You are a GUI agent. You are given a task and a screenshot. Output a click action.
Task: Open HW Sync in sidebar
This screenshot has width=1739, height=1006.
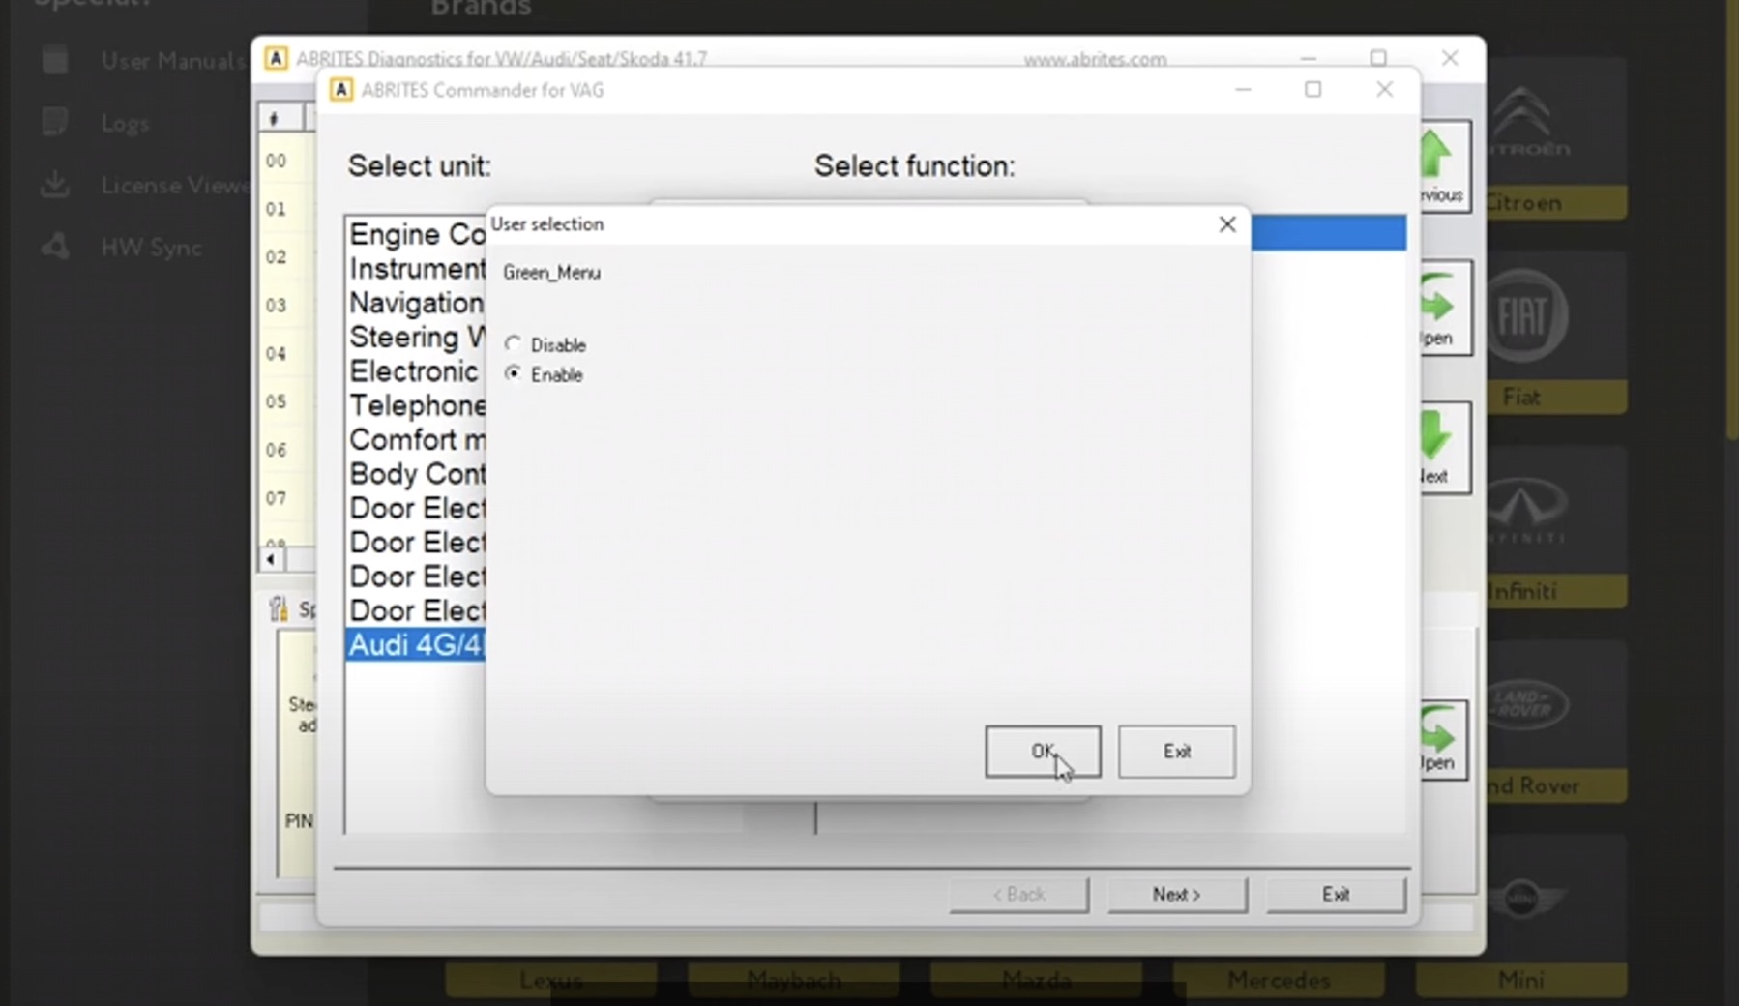coord(122,248)
